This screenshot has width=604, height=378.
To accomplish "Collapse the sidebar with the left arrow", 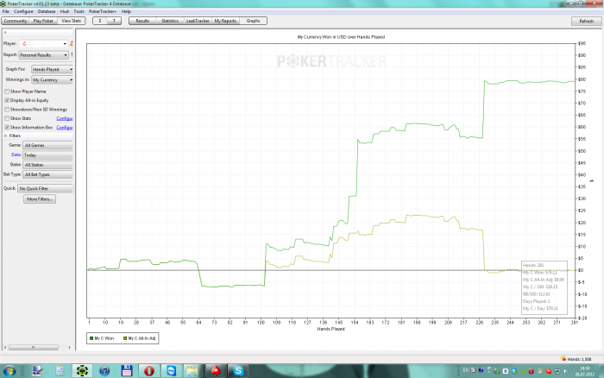I will pyautogui.click(x=5, y=33).
